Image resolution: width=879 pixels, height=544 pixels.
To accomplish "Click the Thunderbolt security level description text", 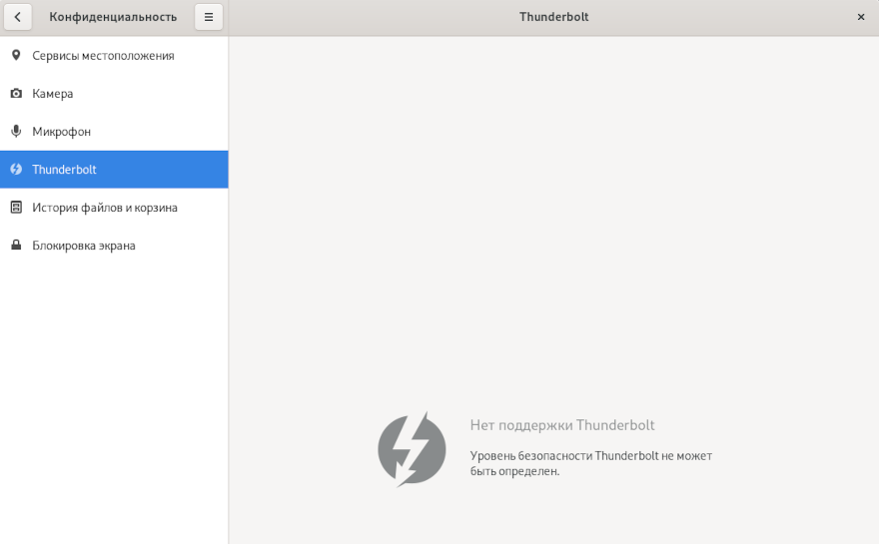I will click(590, 463).
